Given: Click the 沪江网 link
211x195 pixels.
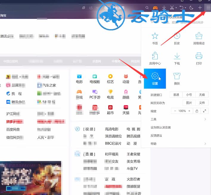Looking at the screenshot, I should (x=13, y=114).
